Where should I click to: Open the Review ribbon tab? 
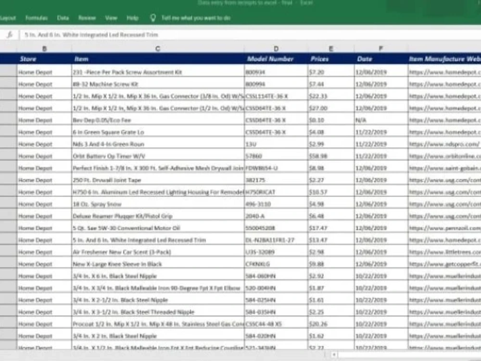tap(87, 18)
